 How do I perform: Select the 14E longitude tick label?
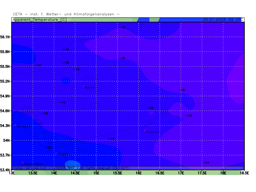click(54, 173)
